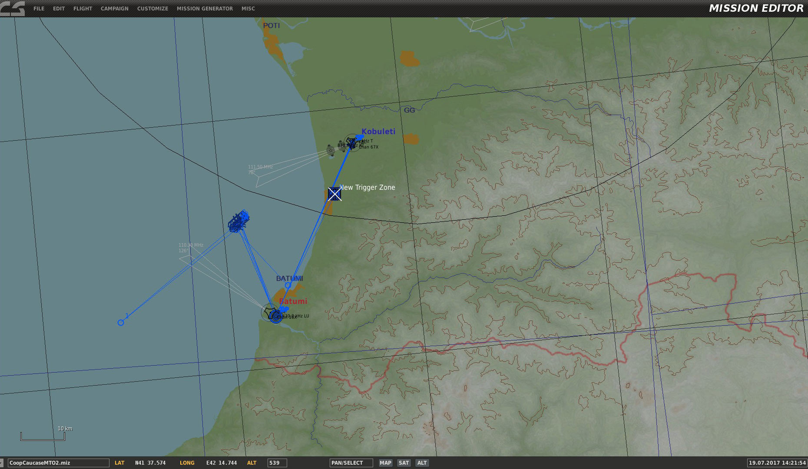Click the DCS logo in the top-left corner

(x=12, y=9)
